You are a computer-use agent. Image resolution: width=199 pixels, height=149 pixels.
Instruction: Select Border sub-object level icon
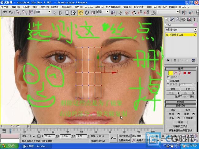(x=180, y=73)
